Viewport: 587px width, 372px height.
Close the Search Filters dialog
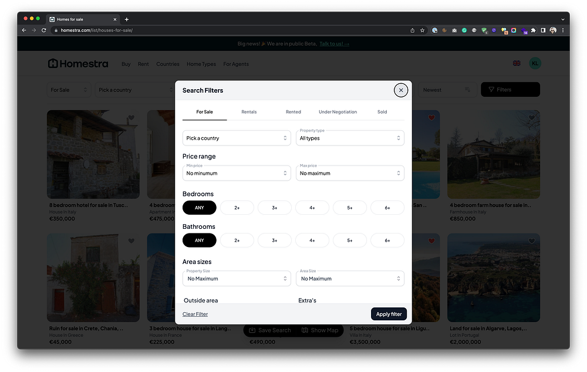point(400,90)
